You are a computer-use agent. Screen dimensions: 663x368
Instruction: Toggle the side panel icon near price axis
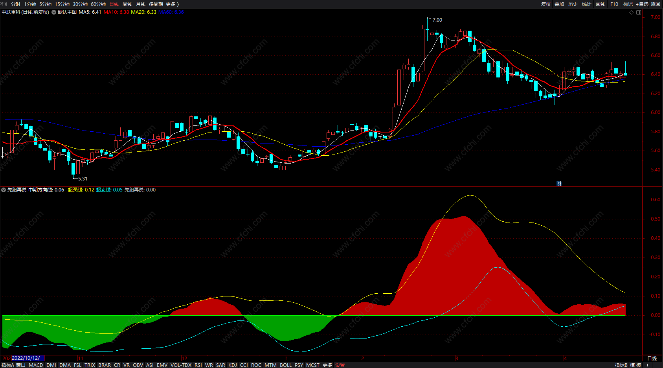pos(639,12)
